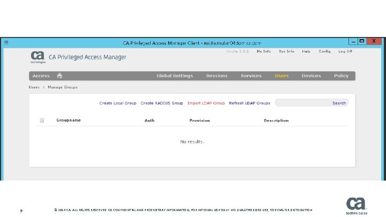
Task: Open the Global Settings menu
Action: (x=175, y=76)
